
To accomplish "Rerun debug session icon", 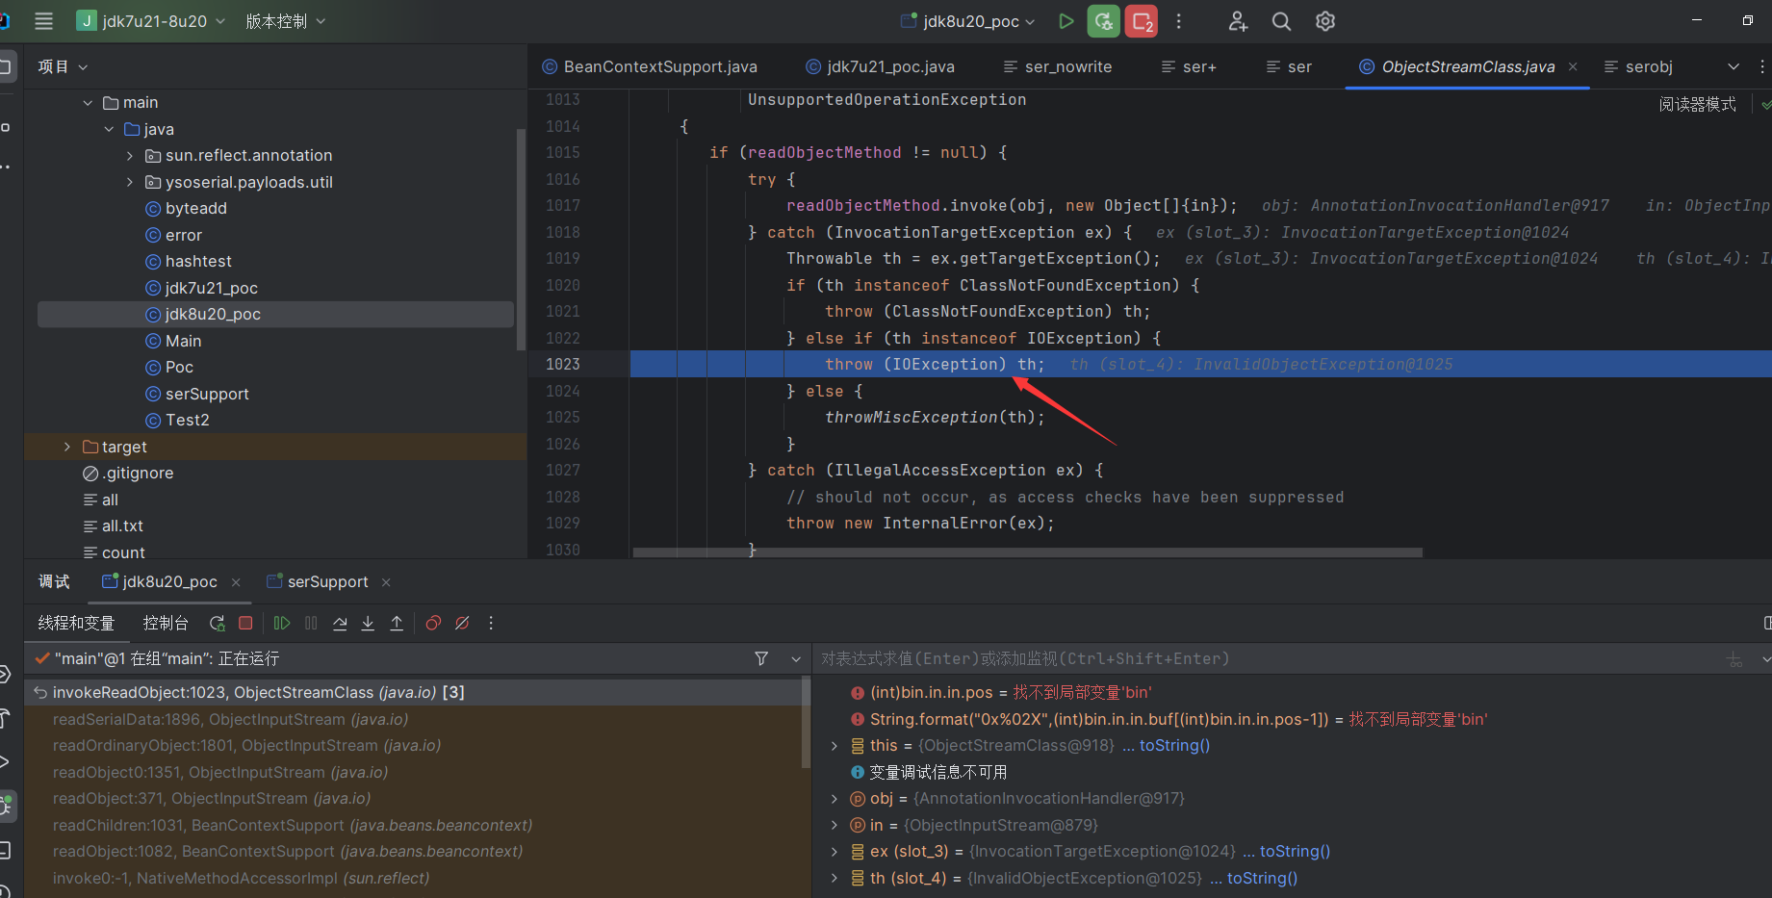I will pyautogui.click(x=218, y=623).
